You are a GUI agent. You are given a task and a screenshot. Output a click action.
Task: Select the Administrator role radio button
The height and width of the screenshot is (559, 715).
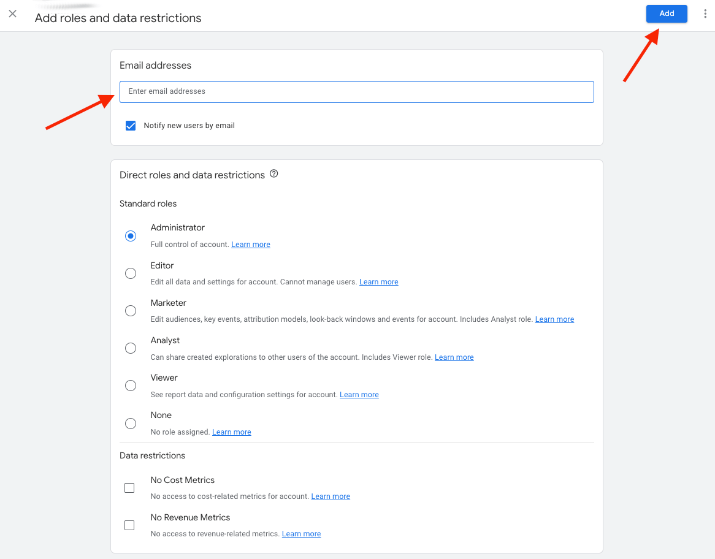pos(131,236)
